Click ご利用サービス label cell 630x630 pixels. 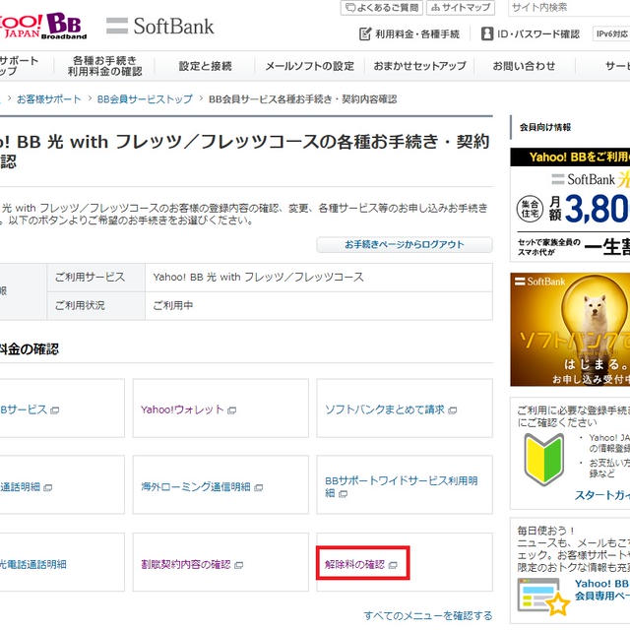[x=95, y=278]
